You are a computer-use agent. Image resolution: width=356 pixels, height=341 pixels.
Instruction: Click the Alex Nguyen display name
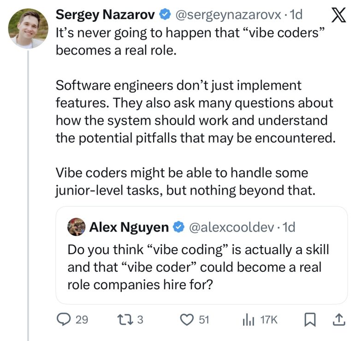(129, 227)
